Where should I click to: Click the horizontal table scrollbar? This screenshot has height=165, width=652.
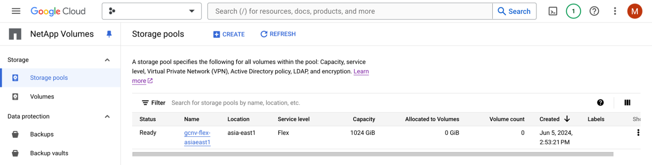(x=373, y=154)
